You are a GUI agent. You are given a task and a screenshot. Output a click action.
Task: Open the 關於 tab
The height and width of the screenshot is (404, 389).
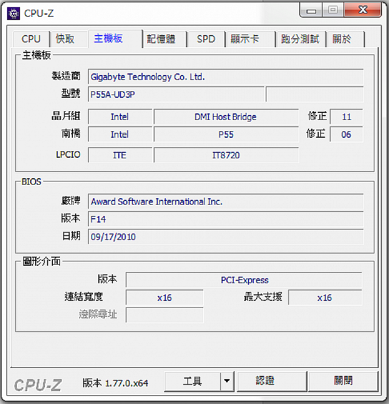pyautogui.click(x=345, y=39)
